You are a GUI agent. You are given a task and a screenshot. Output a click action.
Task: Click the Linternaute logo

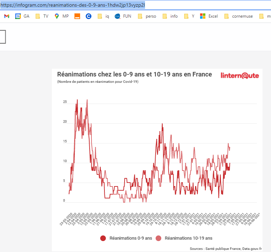240,75
